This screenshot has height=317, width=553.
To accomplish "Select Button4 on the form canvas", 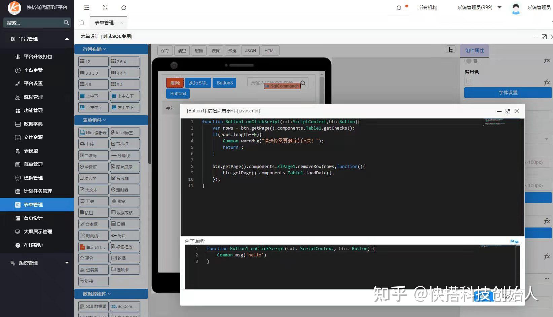I will [x=178, y=94].
